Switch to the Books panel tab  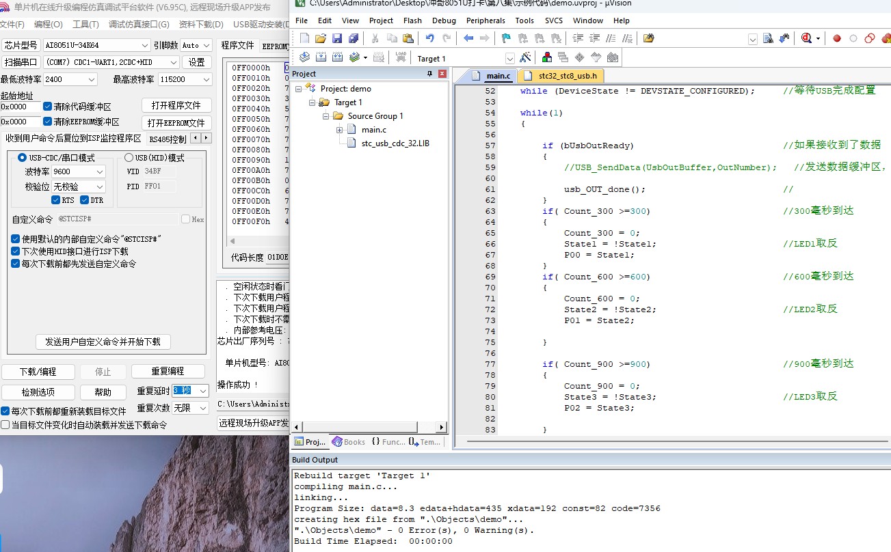pyautogui.click(x=348, y=442)
